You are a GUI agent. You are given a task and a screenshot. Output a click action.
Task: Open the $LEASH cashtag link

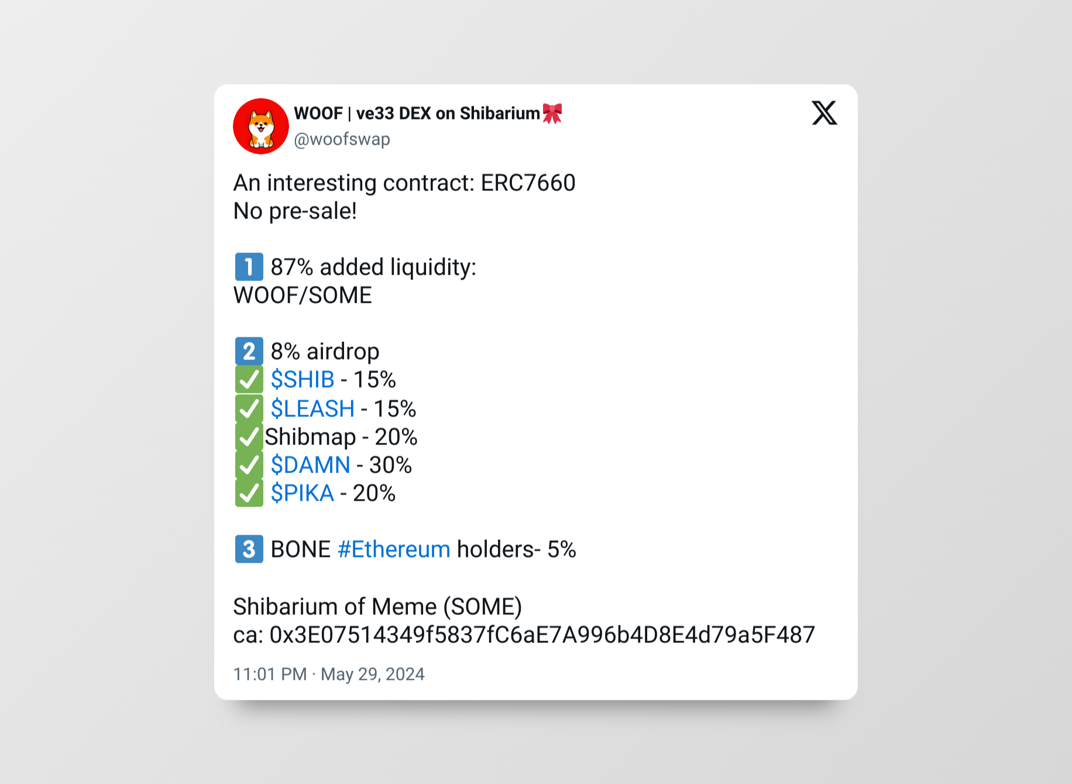coord(312,408)
